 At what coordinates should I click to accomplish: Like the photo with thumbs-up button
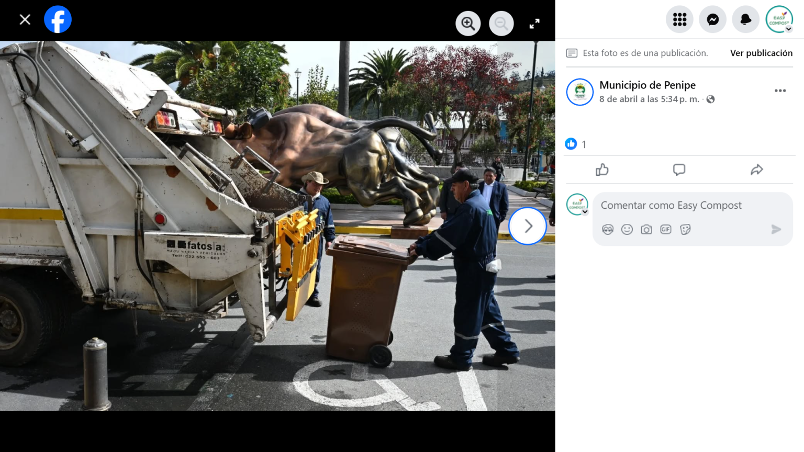click(602, 169)
